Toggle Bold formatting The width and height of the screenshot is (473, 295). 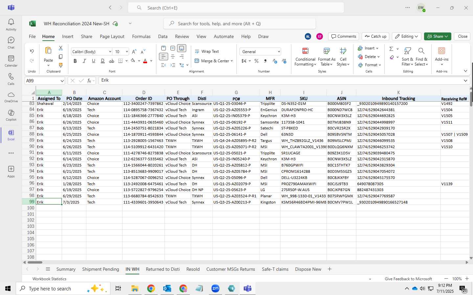pos(75,61)
